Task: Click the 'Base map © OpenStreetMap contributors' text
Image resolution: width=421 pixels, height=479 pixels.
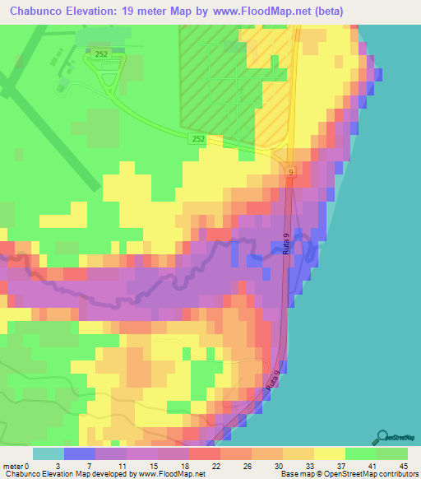Action: pos(349,474)
